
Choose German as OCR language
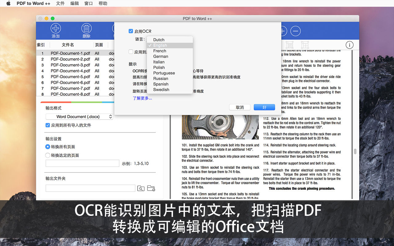pyautogui.click(x=170, y=56)
